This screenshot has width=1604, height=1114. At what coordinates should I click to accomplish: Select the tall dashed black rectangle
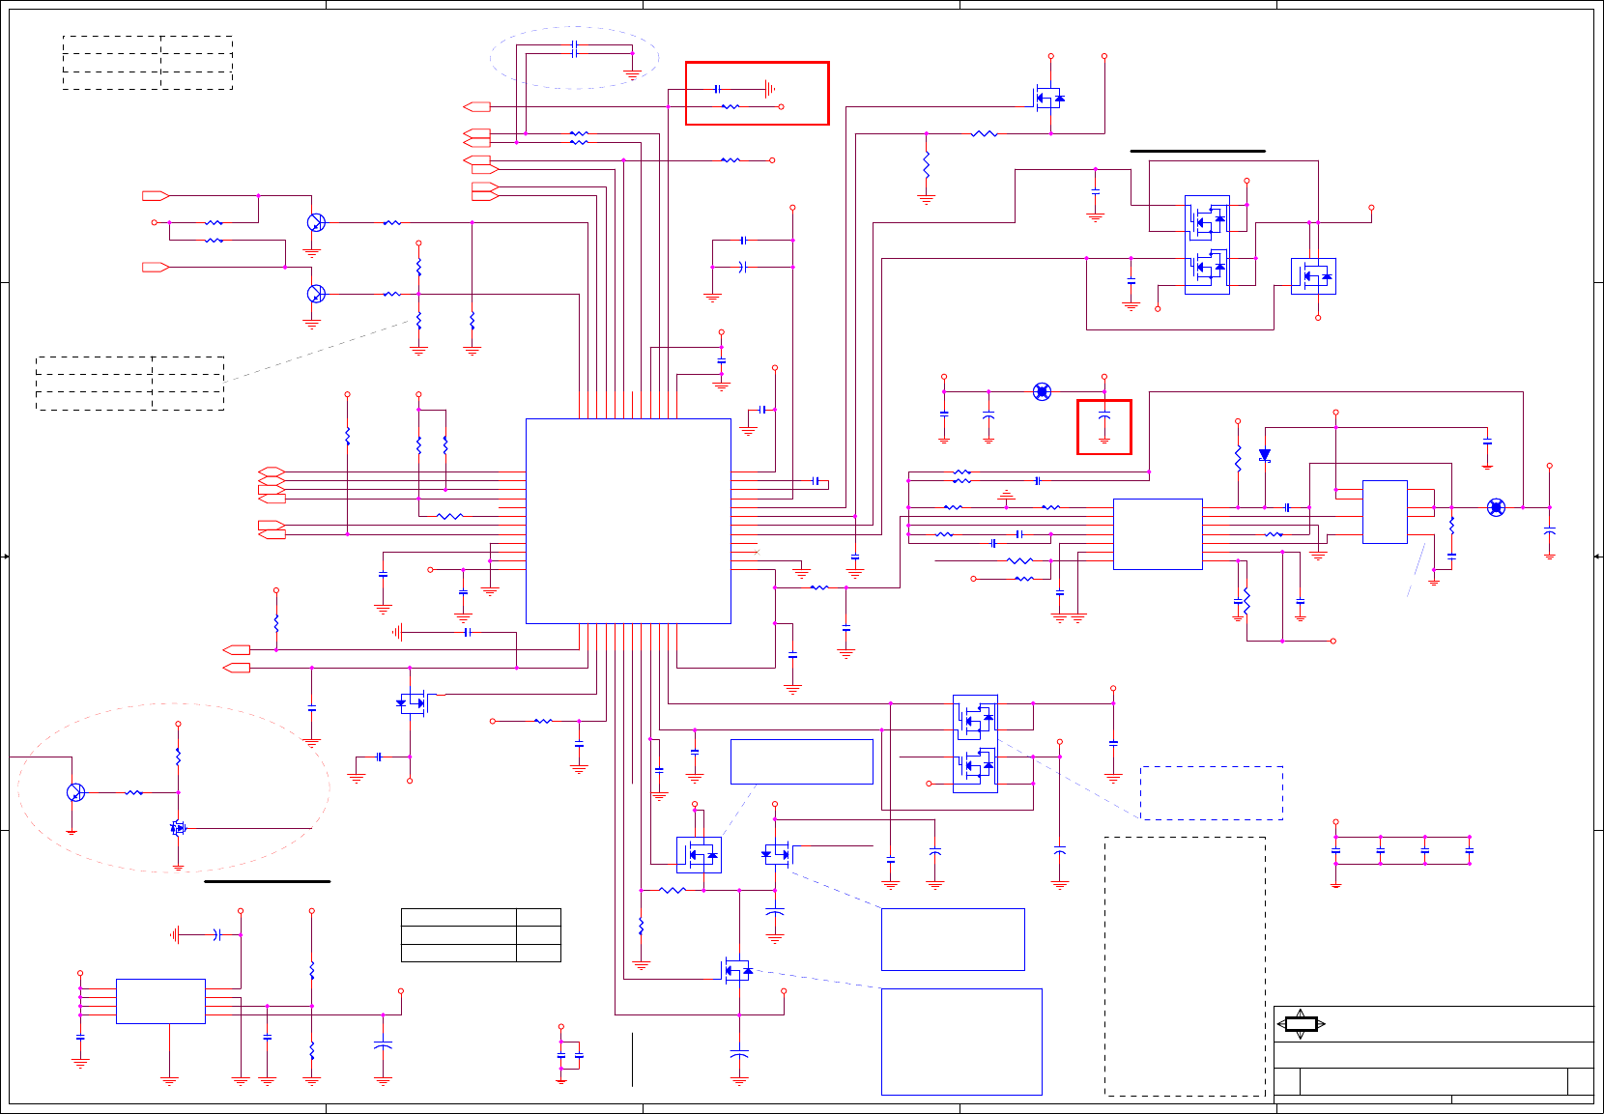coord(1186,966)
